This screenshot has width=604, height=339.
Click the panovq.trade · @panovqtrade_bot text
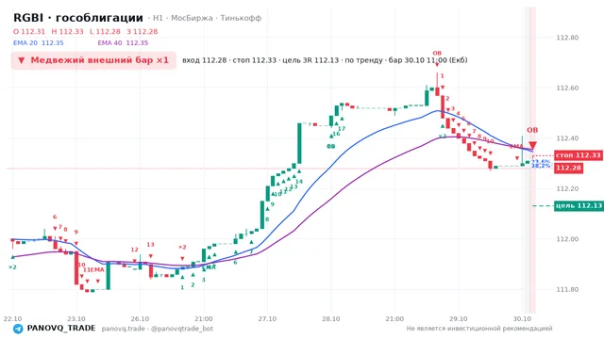coord(158,329)
